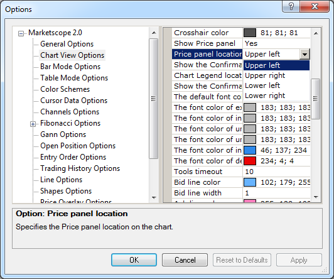Close the Options dialog
334x279 pixels.
[x=315, y=6]
